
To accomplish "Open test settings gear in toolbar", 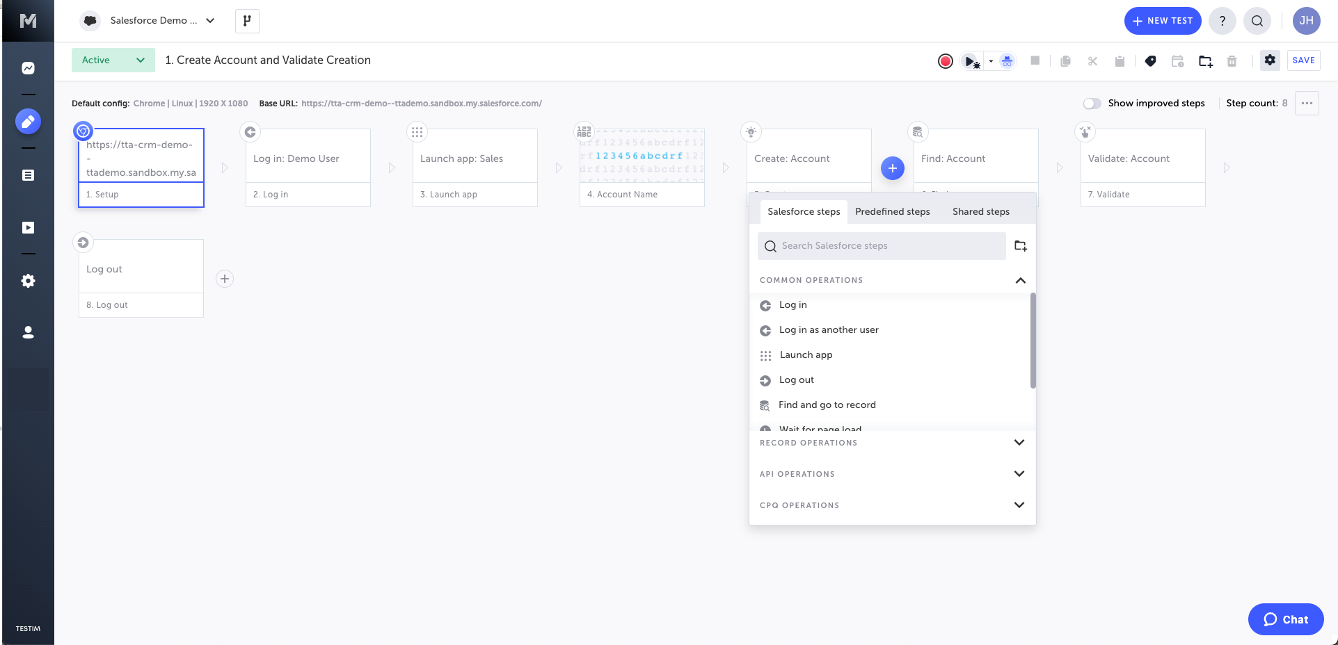I will (1270, 60).
